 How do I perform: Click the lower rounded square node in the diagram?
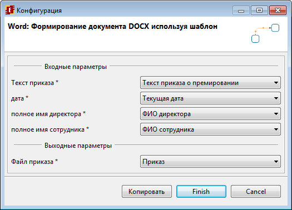pyautogui.click(x=255, y=39)
